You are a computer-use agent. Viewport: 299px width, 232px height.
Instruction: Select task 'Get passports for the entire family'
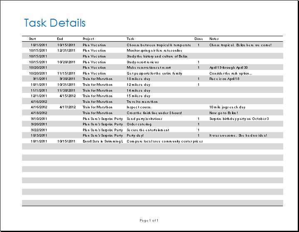pos(154,73)
